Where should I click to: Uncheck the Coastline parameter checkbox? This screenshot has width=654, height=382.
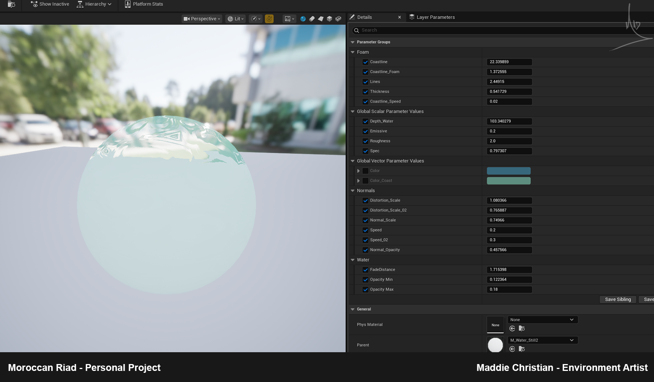coord(365,62)
